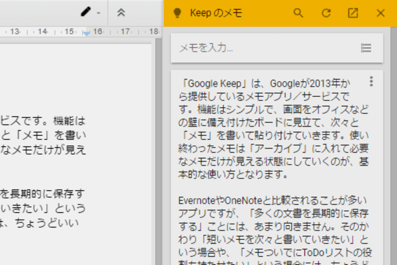
Task: Click the note text starting 「Google Keep」は
Action: 273,129
